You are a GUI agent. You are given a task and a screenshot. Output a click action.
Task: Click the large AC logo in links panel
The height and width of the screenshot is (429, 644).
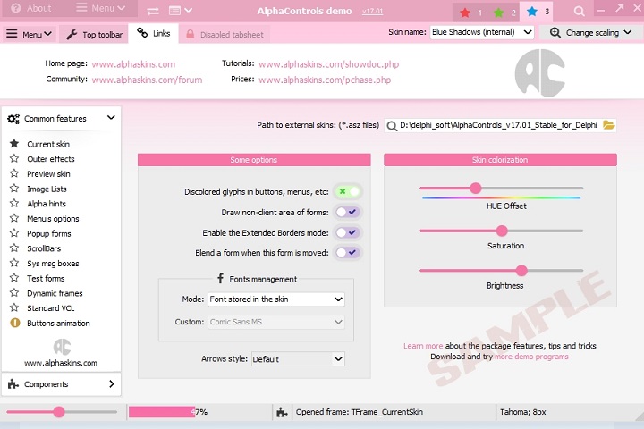pyautogui.click(x=539, y=72)
